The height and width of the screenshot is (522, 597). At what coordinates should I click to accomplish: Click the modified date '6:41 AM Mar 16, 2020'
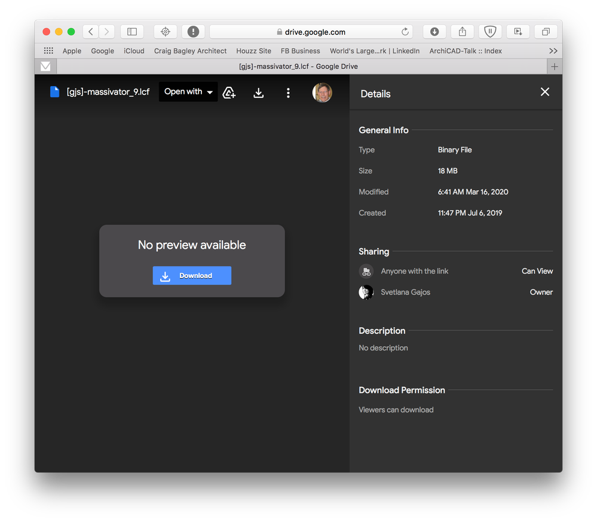click(473, 192)
